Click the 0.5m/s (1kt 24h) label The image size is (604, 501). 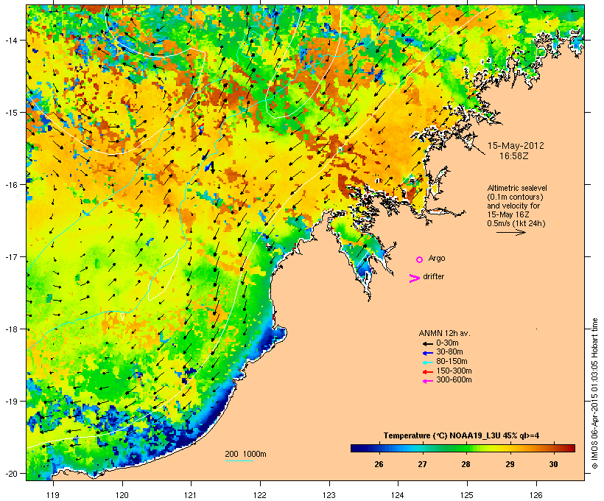pos(516,223)
